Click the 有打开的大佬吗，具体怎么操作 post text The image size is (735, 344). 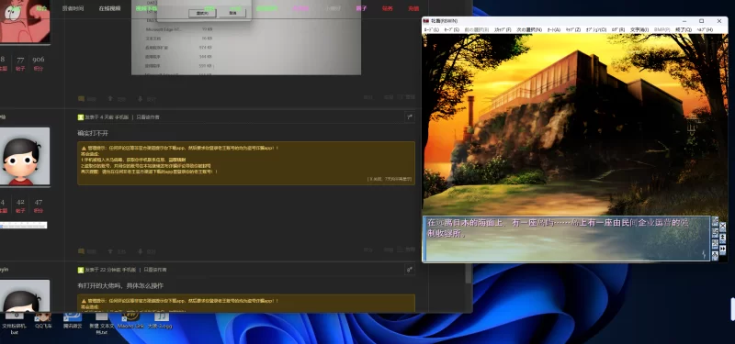point(120,285)
